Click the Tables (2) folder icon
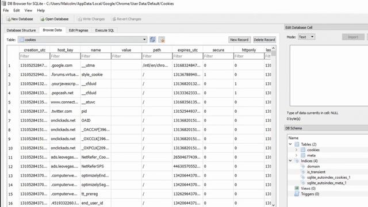This screenshot has width=368, height=207. click(297, 144)
